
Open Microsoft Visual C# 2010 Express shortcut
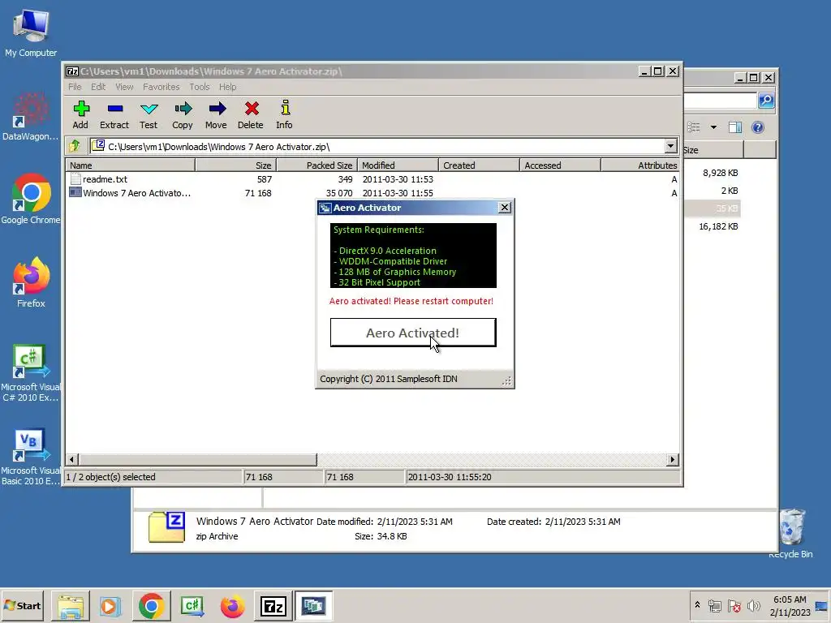(x=31, y=373)
